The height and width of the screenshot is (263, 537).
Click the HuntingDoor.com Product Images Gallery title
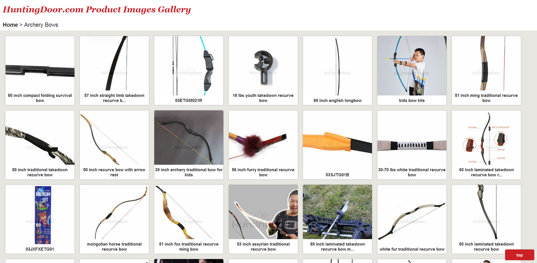tap(97, 10)
